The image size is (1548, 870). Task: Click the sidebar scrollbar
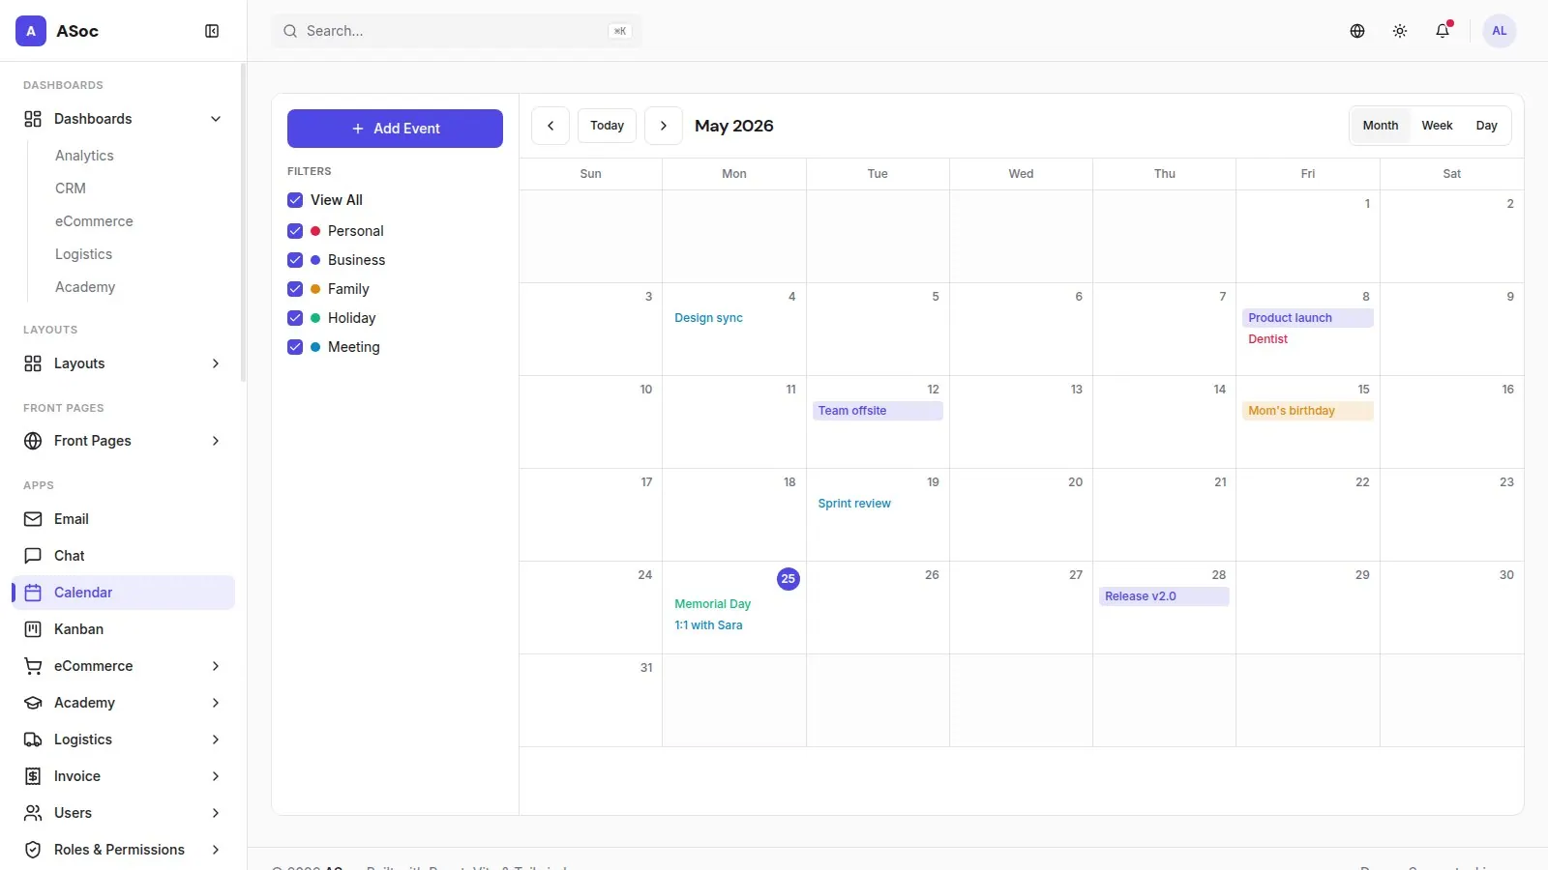[x=243, y=222]
